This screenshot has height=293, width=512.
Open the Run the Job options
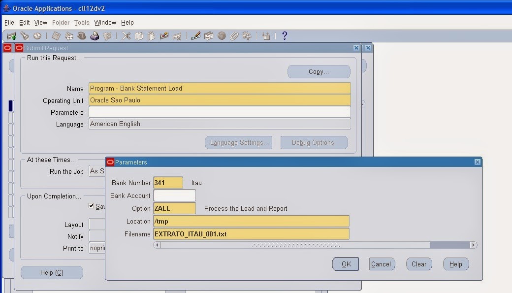tap(97, 171)
